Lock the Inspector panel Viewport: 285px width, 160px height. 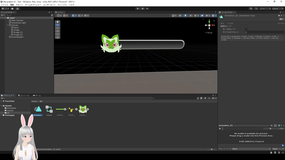pyautogui.click(x=280, y=12)
